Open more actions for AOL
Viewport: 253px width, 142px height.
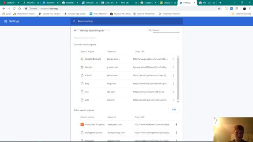174,100
